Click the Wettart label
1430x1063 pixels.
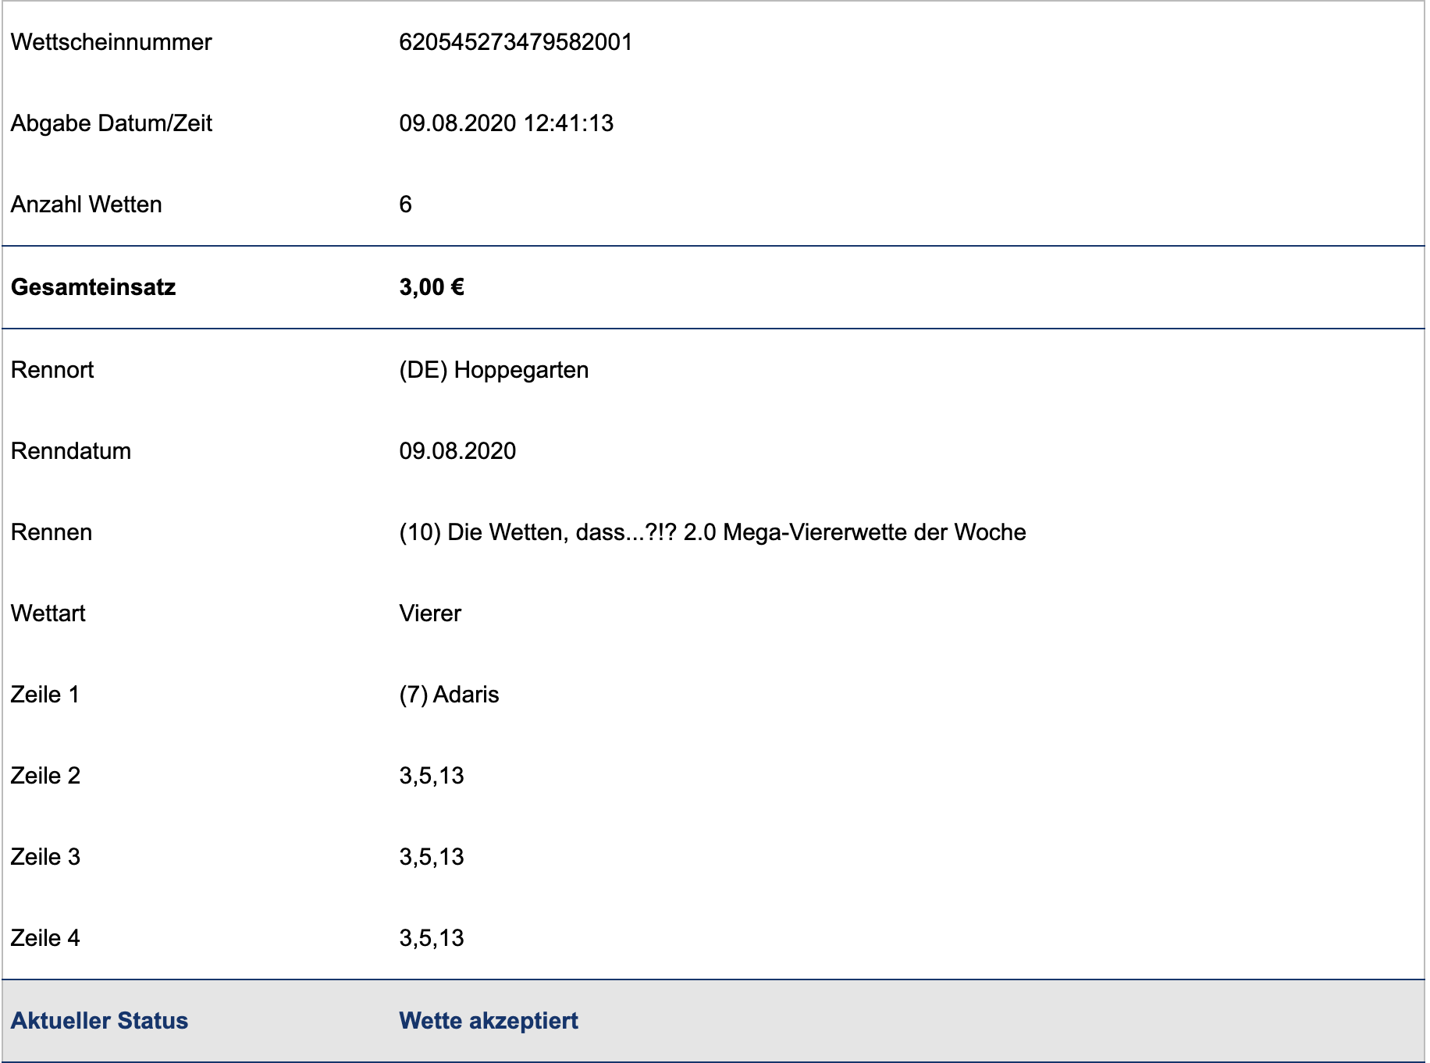click(x=48, y=613)
